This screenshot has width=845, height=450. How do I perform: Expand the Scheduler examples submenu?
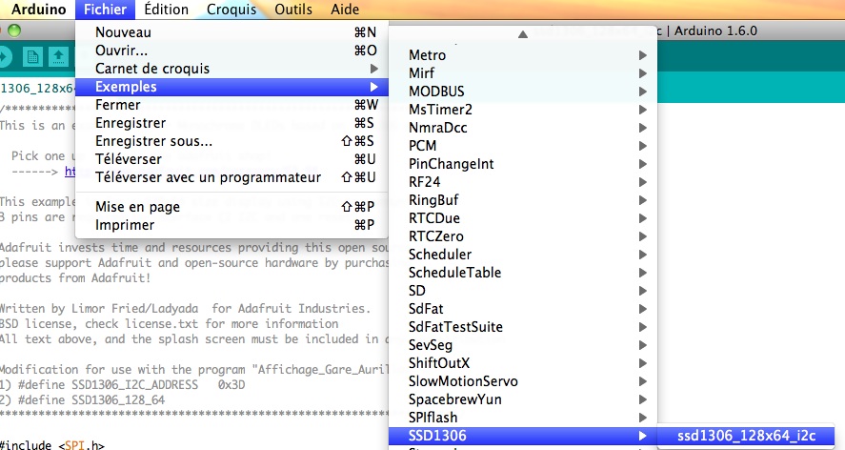click(x=523, y=255)
